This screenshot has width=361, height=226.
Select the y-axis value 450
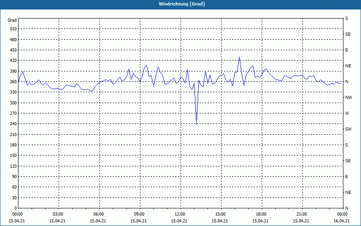pos(14,50)
